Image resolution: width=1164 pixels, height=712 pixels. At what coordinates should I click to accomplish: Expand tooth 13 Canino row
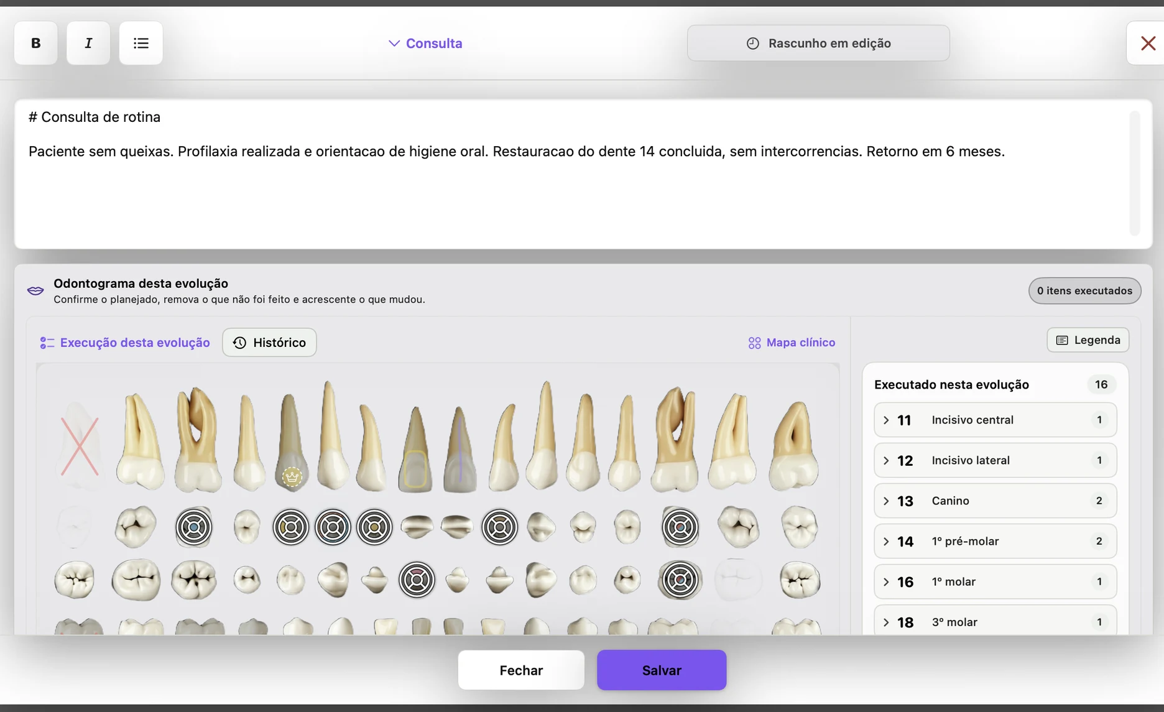(995, 501)
